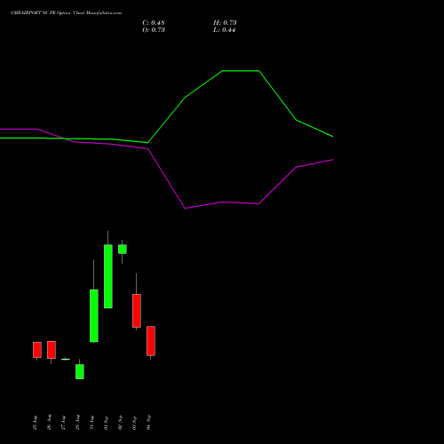Select the 27 Aug date label
The height and width of the screenshot is (444, 444).
63,423
